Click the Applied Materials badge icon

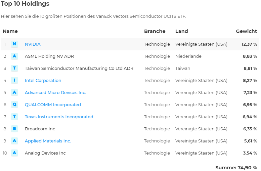click(14, 141)
